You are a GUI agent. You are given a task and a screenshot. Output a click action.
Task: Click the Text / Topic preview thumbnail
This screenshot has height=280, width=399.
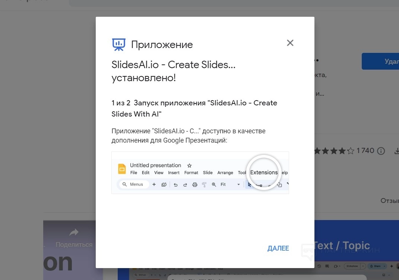tap(357, 250)
